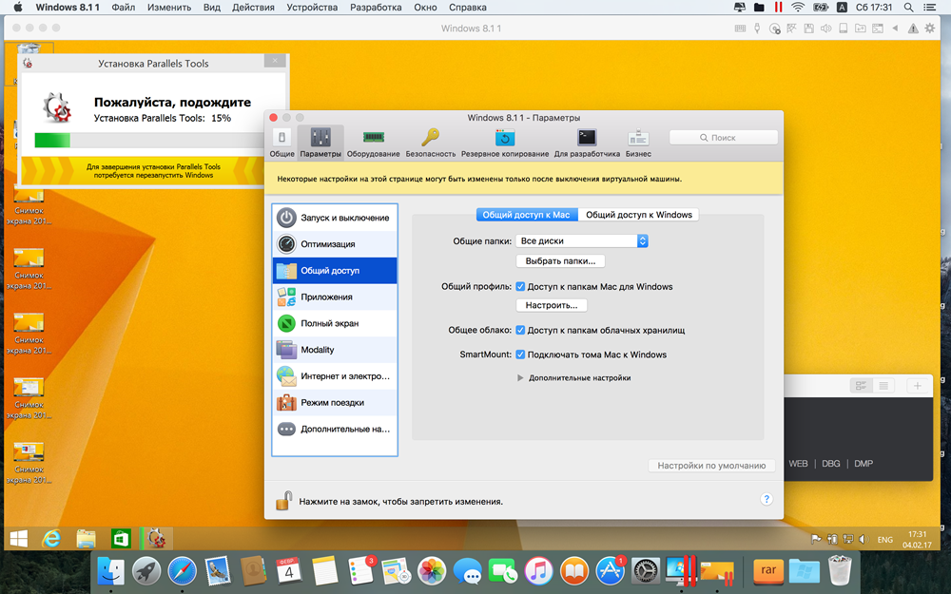Screen dimensions: 951x594
Task: Toggle Подключать тома Mac к Windows checkbox
Action: (520, 354)
